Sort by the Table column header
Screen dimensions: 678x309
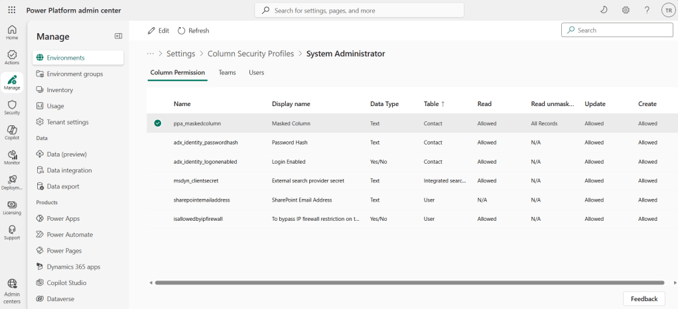(434, 104)
